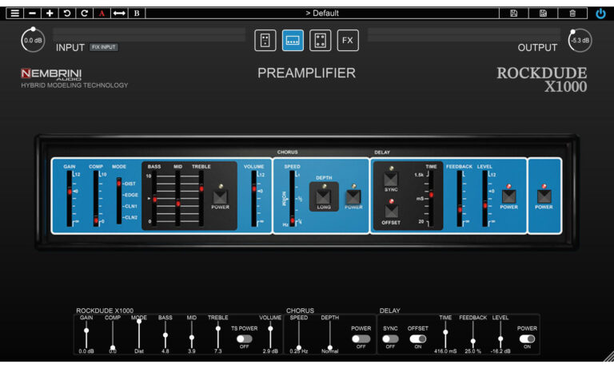Viewport: 614px width, 368px height.
Task: Switch to the Preamplifier section tab (highlighted blue)
Action: tap(293, 40)
